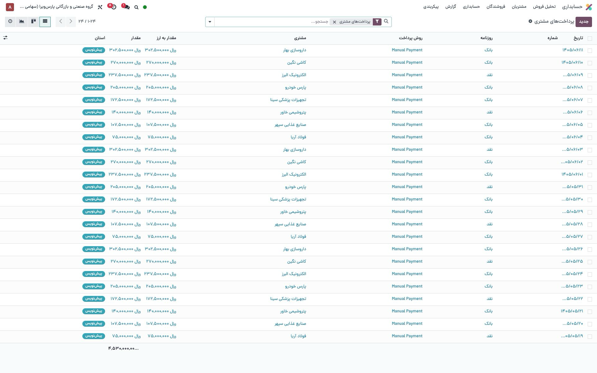Click customer فولاد آریا on row ۵/۰۶/۰۴
The width and height of the screenshot is (597, 373).
(298, 137)
